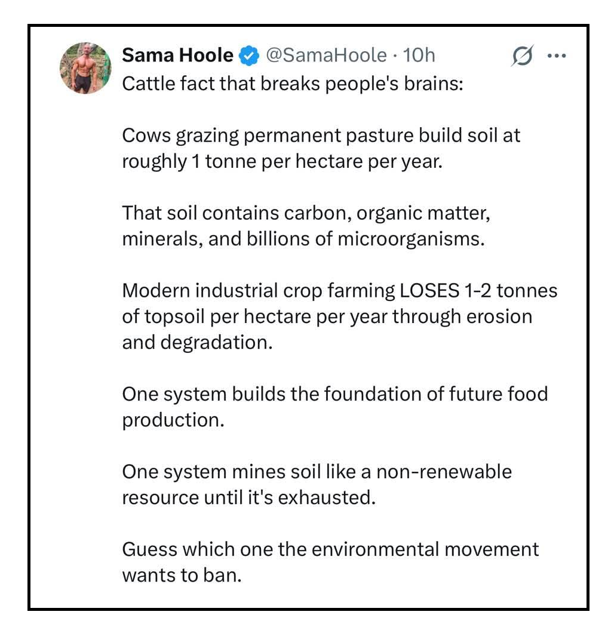Click the Grok explain-post icon

tap(522, 56)
